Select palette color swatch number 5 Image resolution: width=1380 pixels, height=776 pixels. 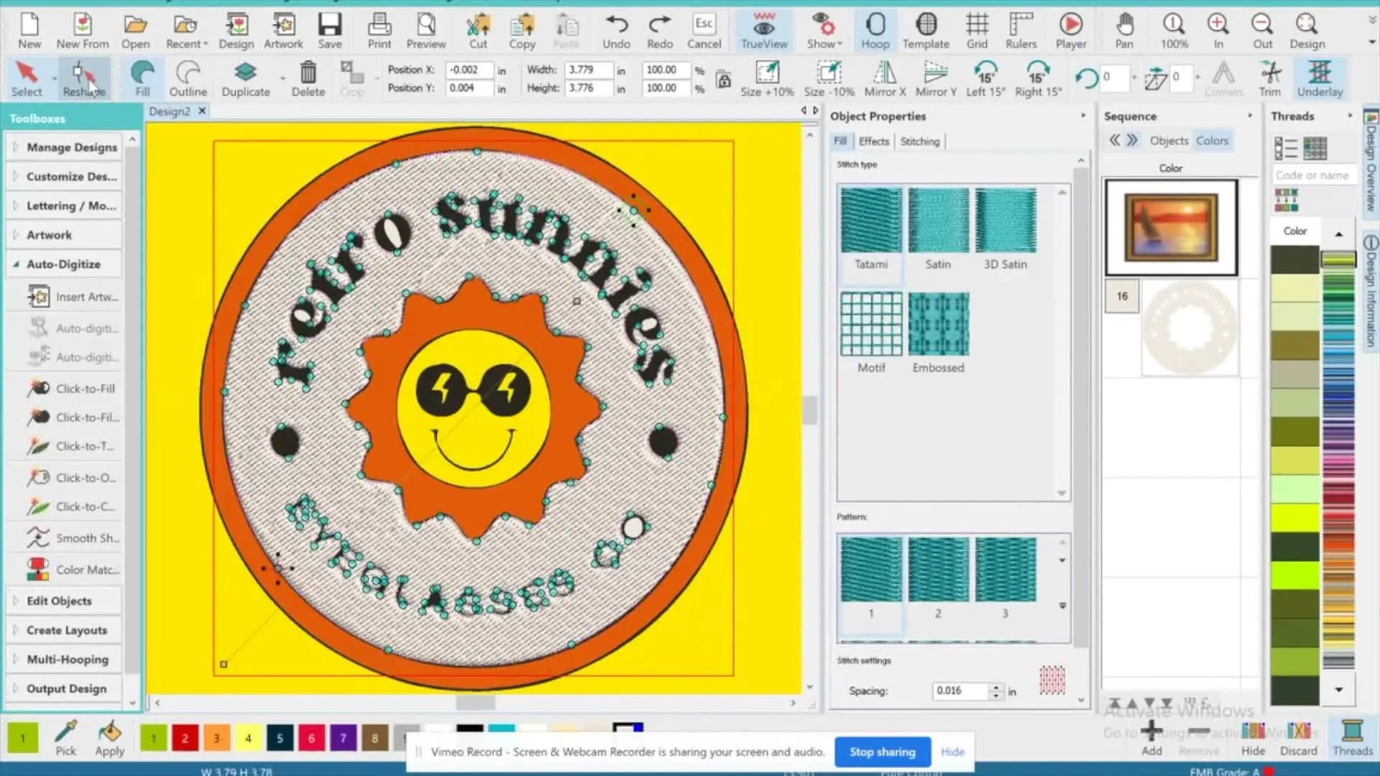280,738
